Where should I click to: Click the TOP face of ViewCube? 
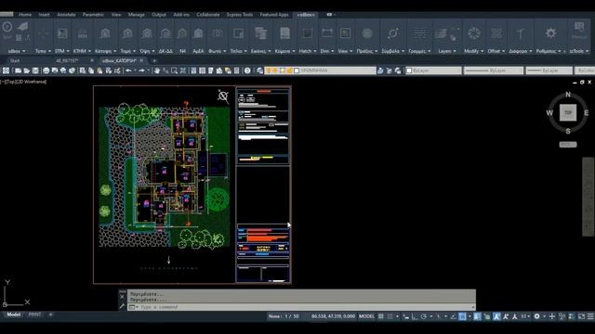pyautogui.click(x=568, y=113)
